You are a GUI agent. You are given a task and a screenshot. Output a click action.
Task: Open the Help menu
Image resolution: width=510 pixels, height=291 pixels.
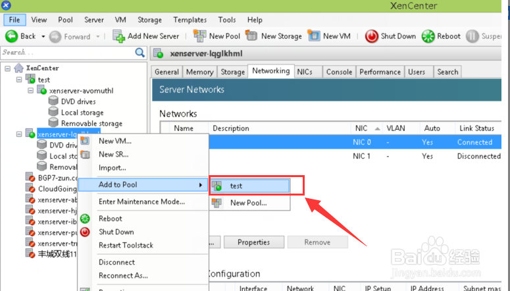[x=255, y=20]
